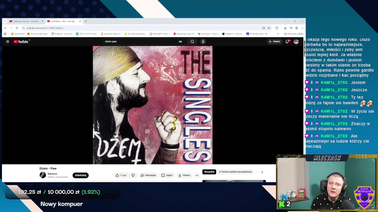Click the browser forward arrow
Image resolution: width=378 pixels, height=212 pixels.
(11, 28)
